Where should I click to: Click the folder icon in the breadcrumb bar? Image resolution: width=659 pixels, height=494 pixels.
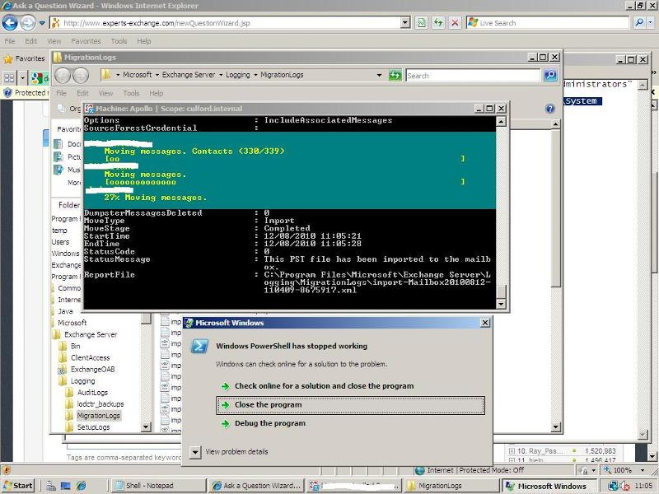[x=105, y=75]
